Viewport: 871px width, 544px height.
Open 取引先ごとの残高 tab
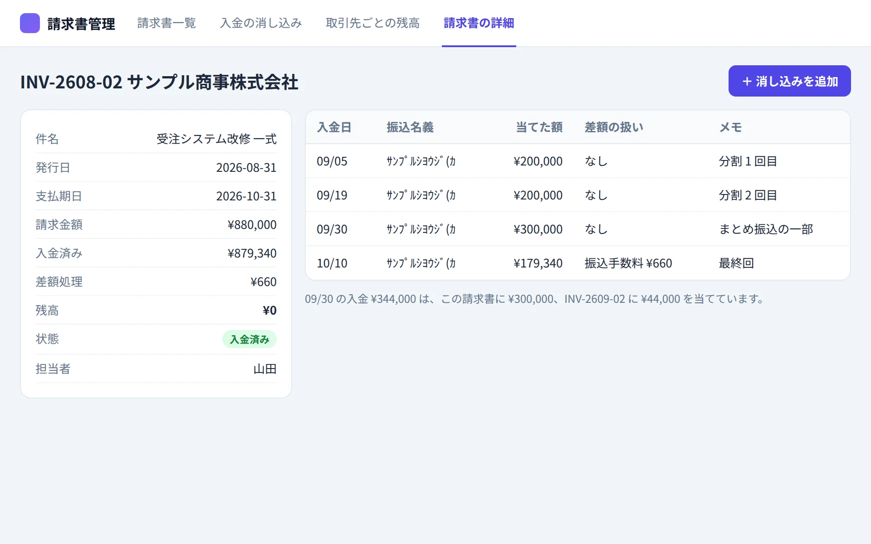point(372,23)
